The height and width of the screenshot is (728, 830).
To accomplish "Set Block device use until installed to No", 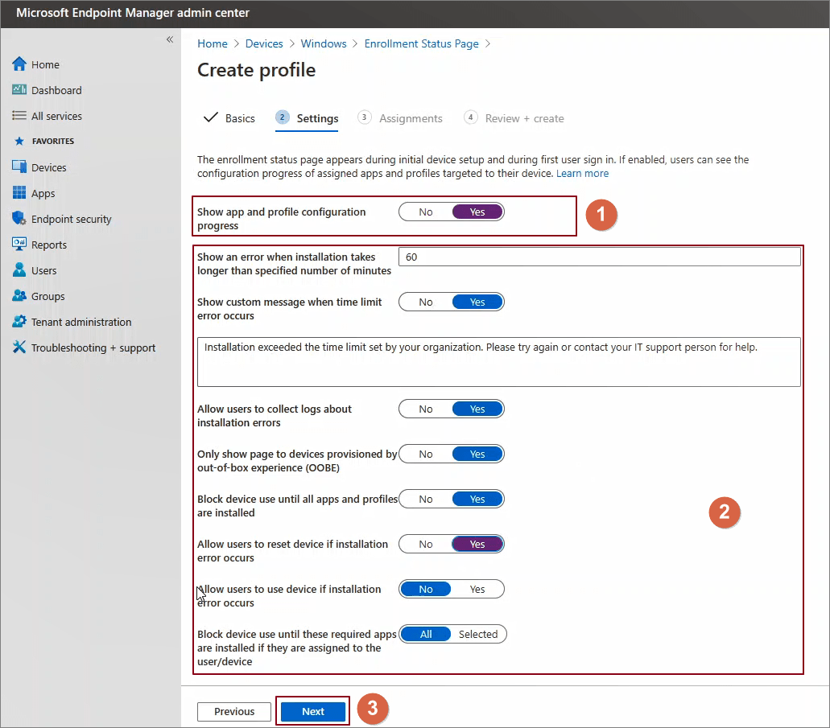I will pyautogui.click(x=426, y=499).
